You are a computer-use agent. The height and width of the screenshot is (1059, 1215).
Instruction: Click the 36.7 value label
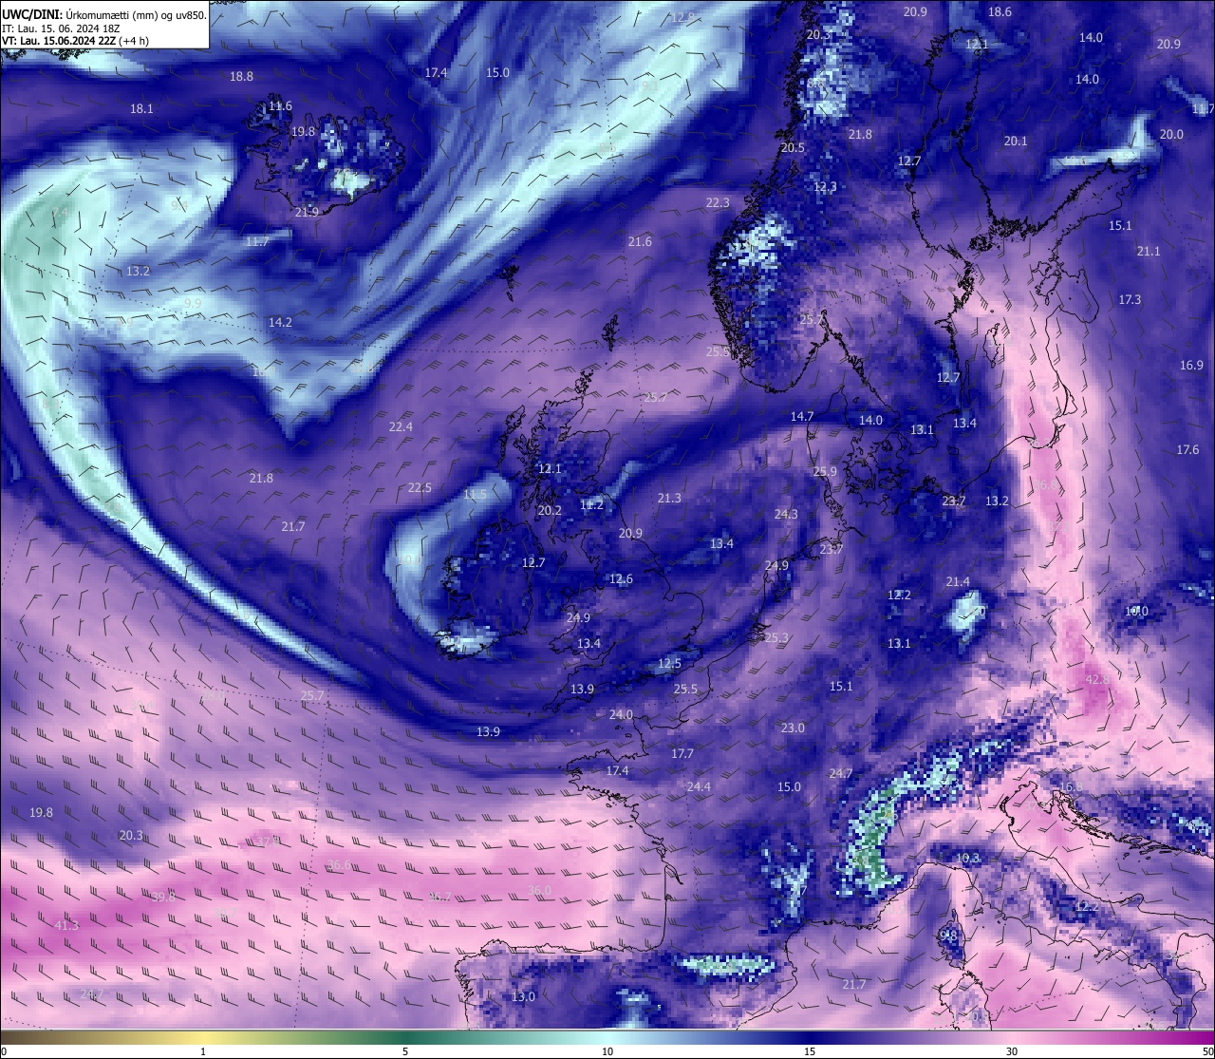pyautogui.click(x=439, y=896)
